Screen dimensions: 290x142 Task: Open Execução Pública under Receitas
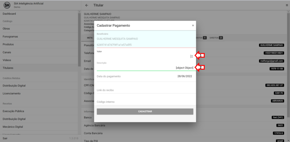13,111
